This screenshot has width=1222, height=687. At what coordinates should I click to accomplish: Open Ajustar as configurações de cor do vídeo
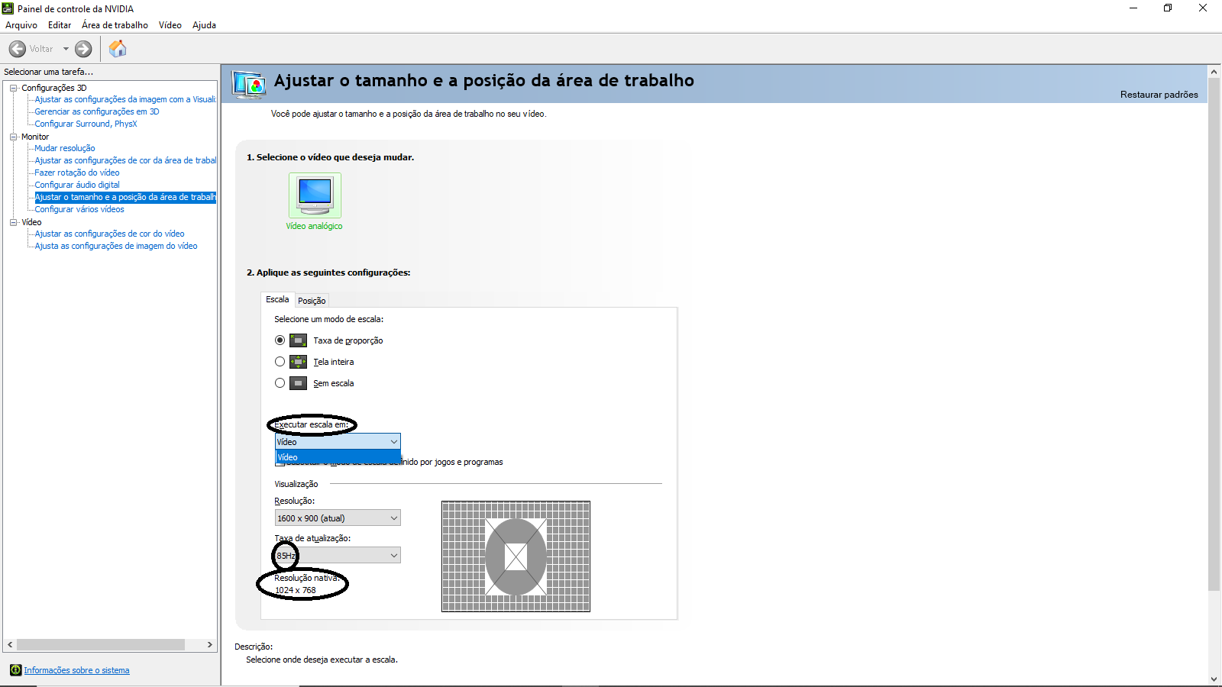pyautogui.click(x=109, y=234)
